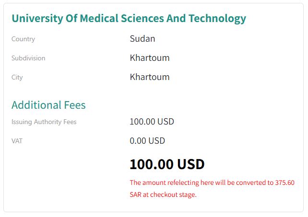Click the word University in the heading

pos(36,19)
